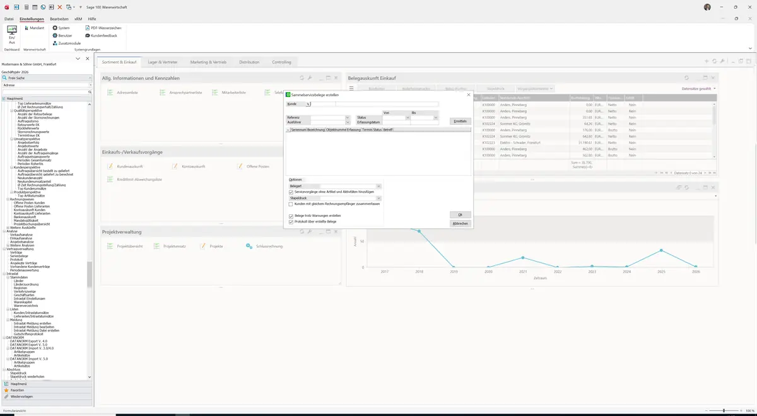This screenshot has height=416, width=757.
Task: Click the Schlussrechnung icon in Projektverwaltung
Action: [249, 246]
